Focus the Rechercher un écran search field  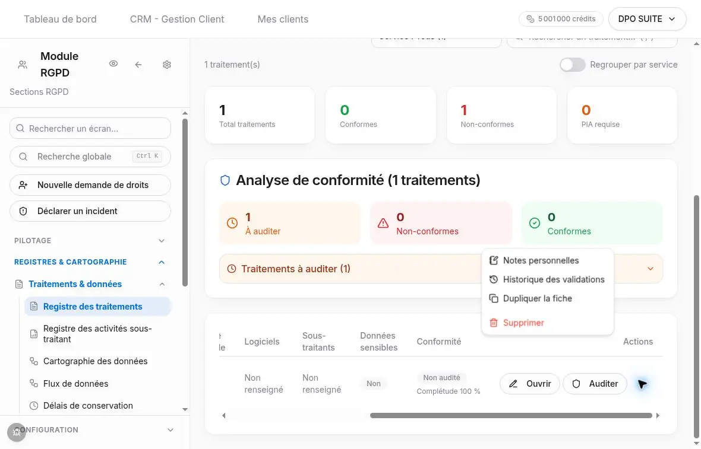click(90, 129)
